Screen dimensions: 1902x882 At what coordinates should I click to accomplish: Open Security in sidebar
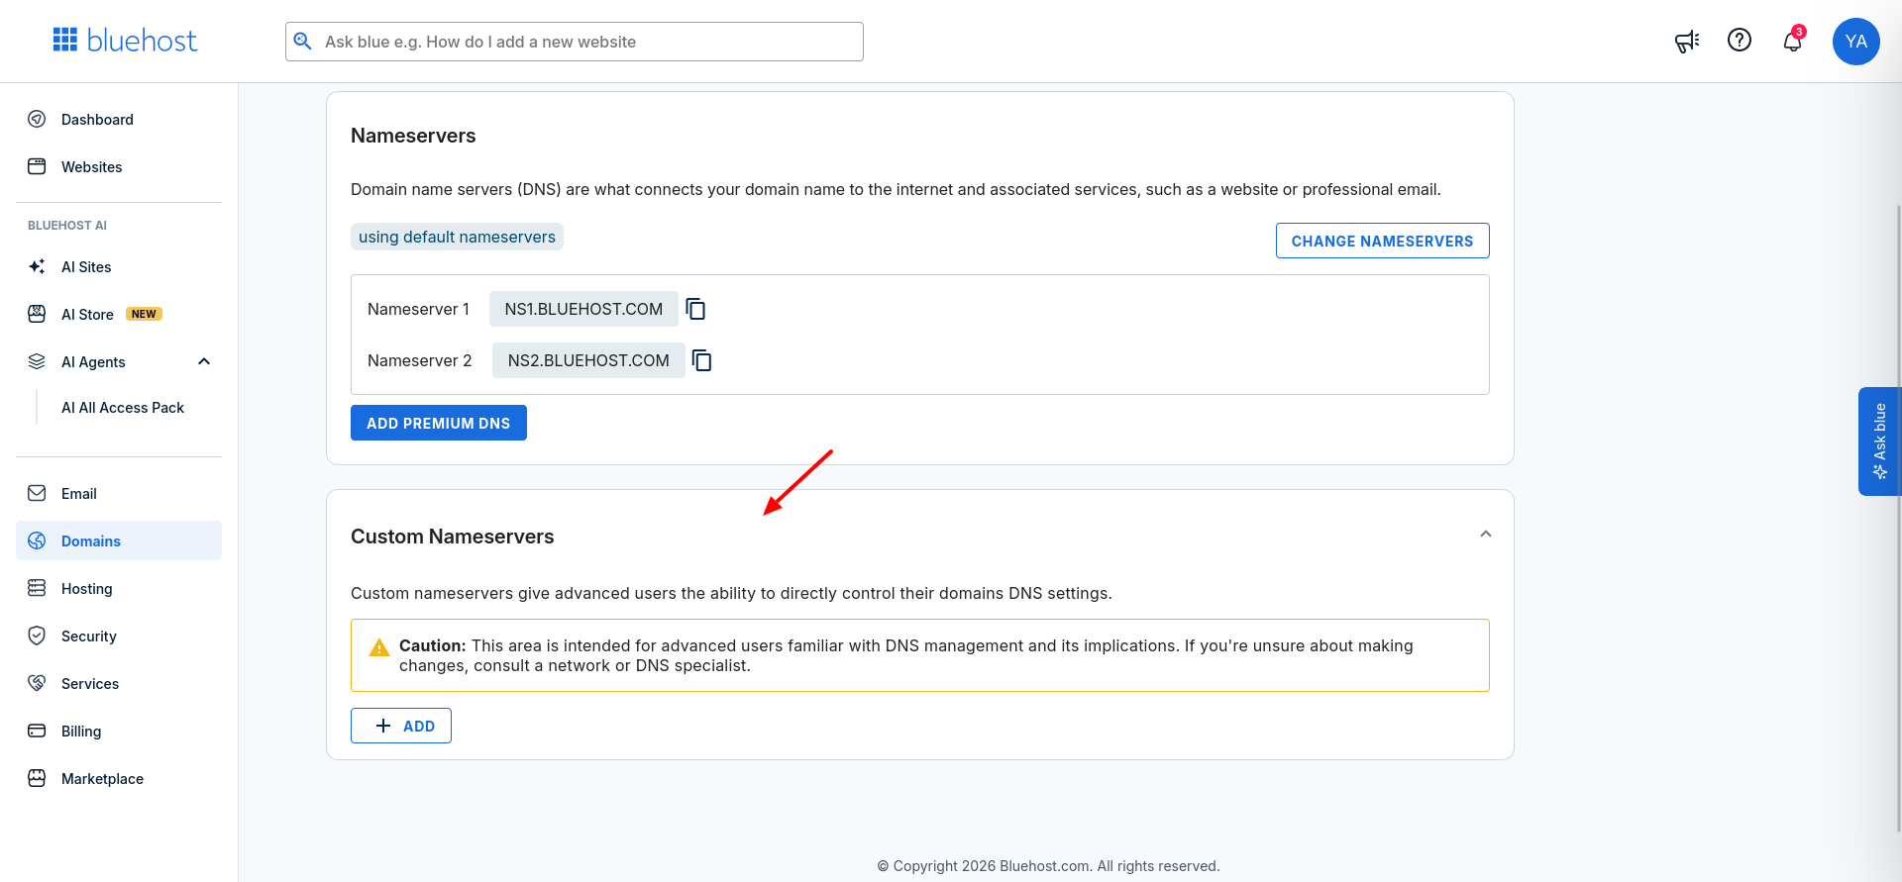coord(89,637)
